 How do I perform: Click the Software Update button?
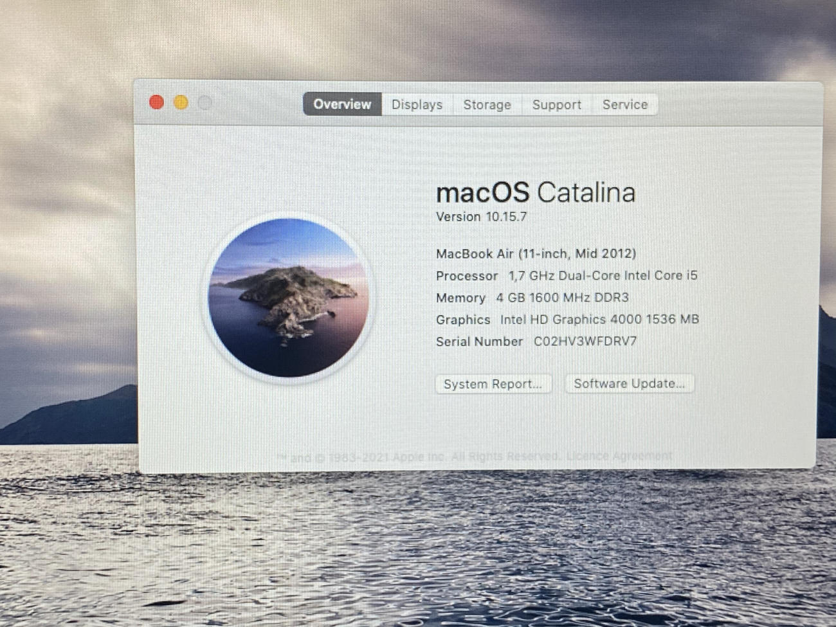click(629, 383)
